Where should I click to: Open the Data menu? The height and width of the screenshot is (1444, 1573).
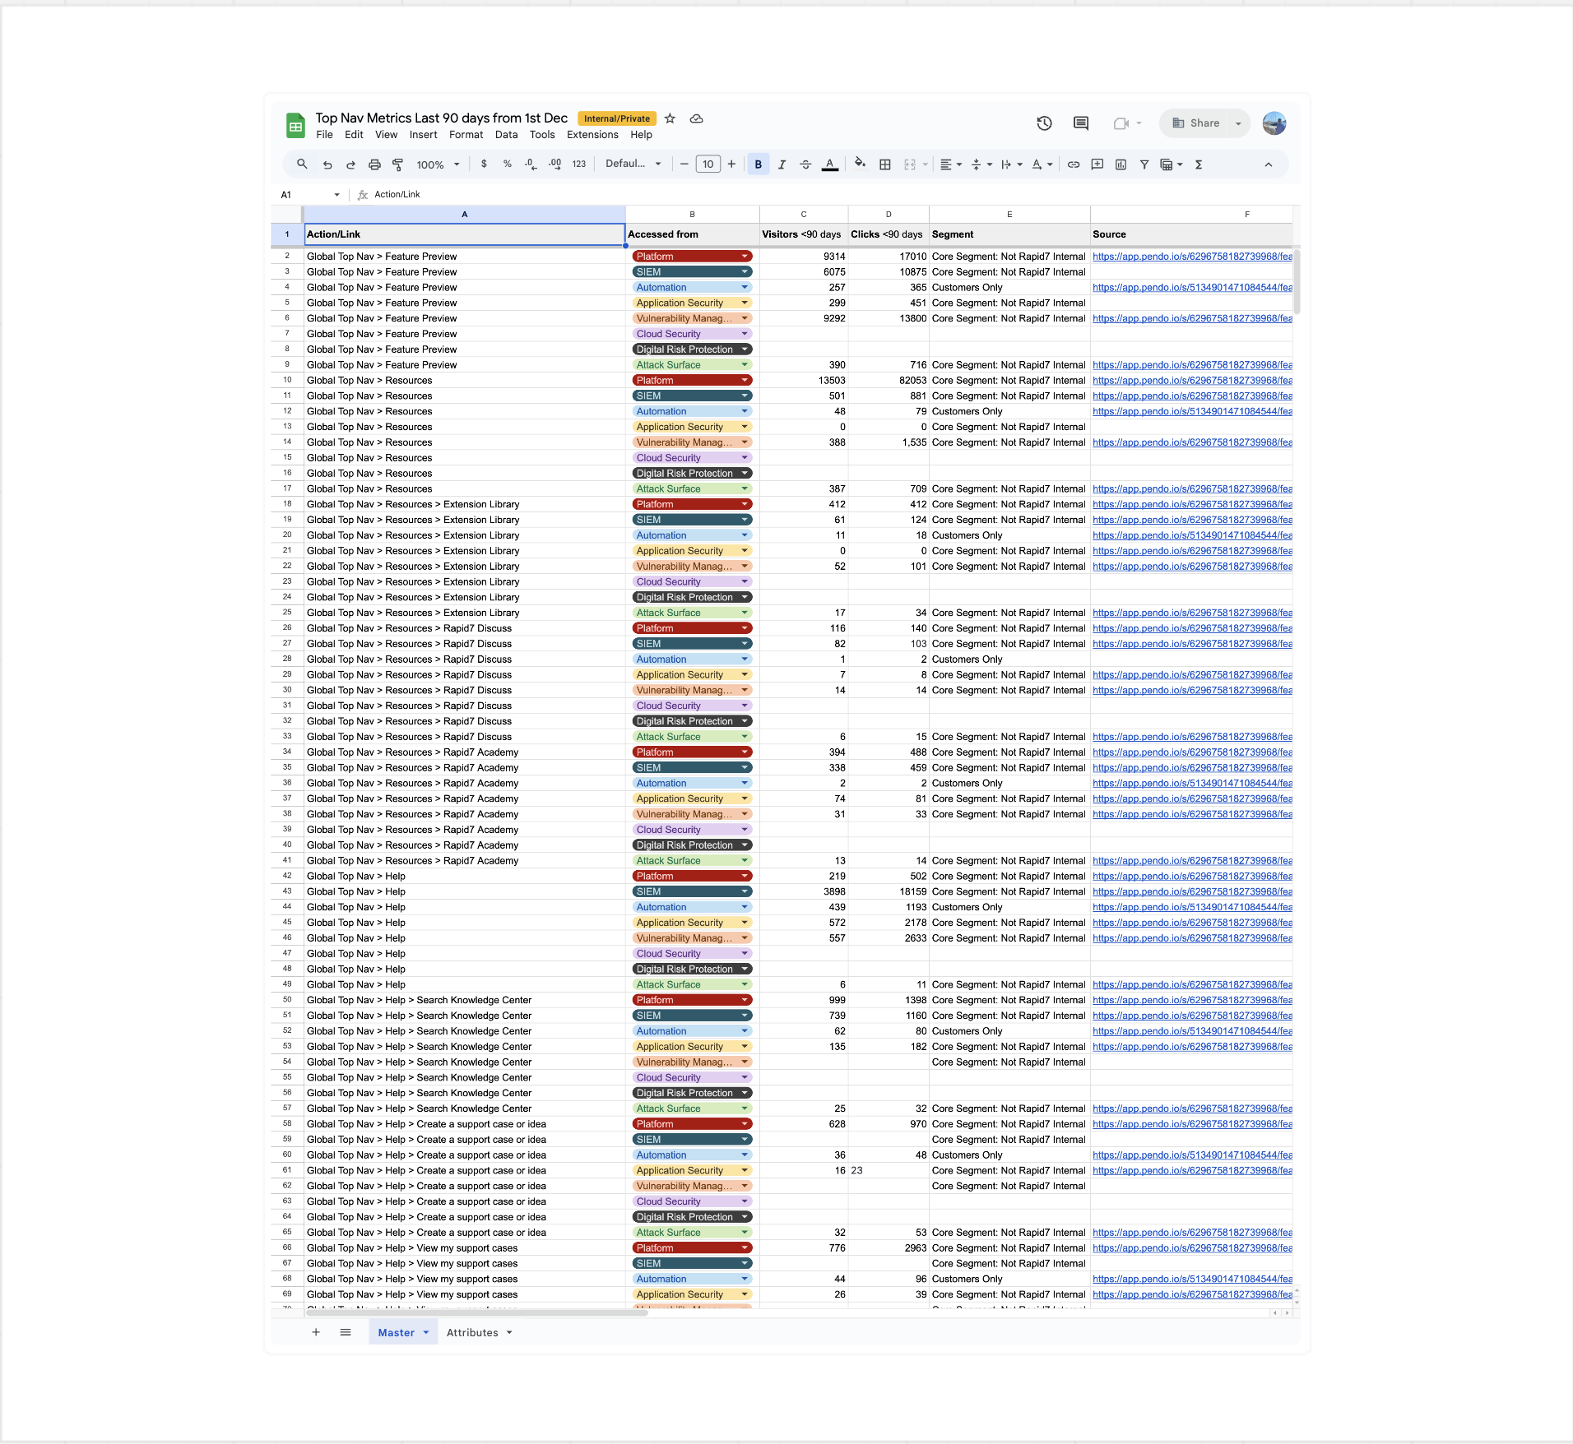click(506, 135)
